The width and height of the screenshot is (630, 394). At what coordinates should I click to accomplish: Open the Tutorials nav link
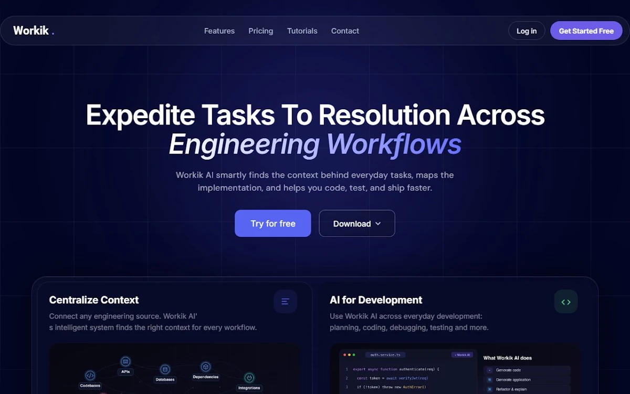[302, 31]
